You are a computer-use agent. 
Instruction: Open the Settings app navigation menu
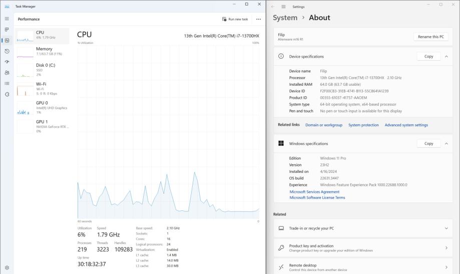click(x=283, y=7)
